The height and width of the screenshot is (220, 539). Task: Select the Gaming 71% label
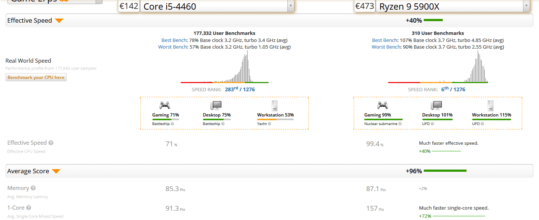165,115
